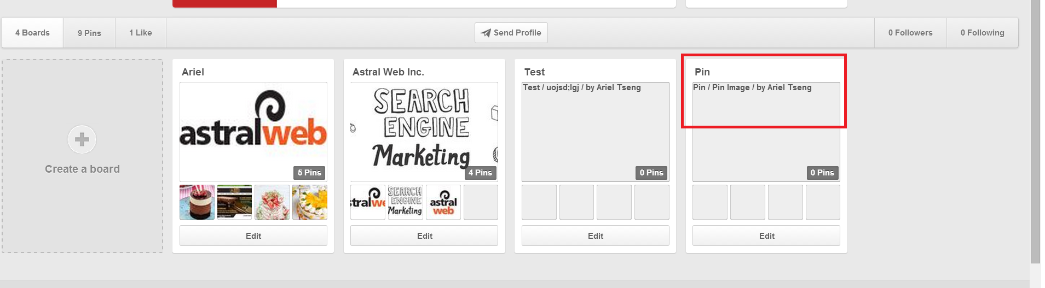Open the small astral web logo thumbnail
The height and width of the screenshot is (288, 1045).
[x=443, y=202]
